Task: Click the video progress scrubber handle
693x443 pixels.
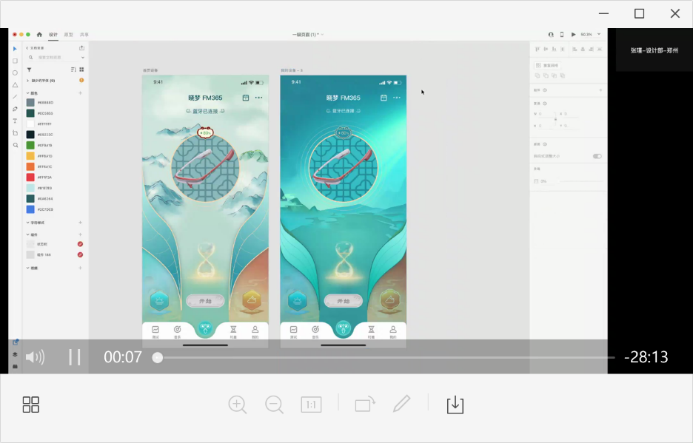Action: (x=158, y=357)
